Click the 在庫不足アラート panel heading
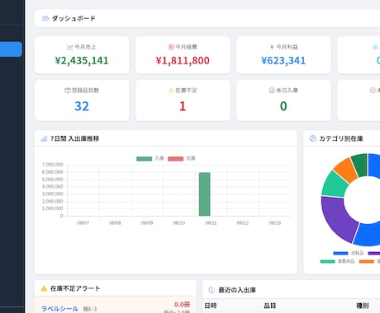This screenshot has height=313, width=380. point(75,288)
